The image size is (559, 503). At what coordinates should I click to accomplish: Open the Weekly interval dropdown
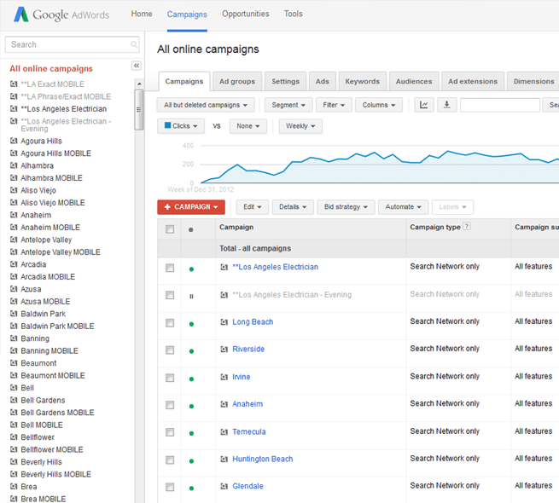tap(300, 126)
